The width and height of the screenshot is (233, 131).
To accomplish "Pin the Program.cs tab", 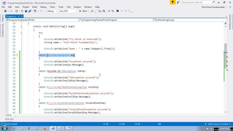I will click(19, 16).
